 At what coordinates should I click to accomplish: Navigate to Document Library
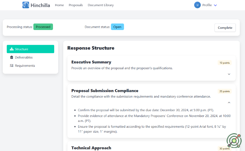100,5
